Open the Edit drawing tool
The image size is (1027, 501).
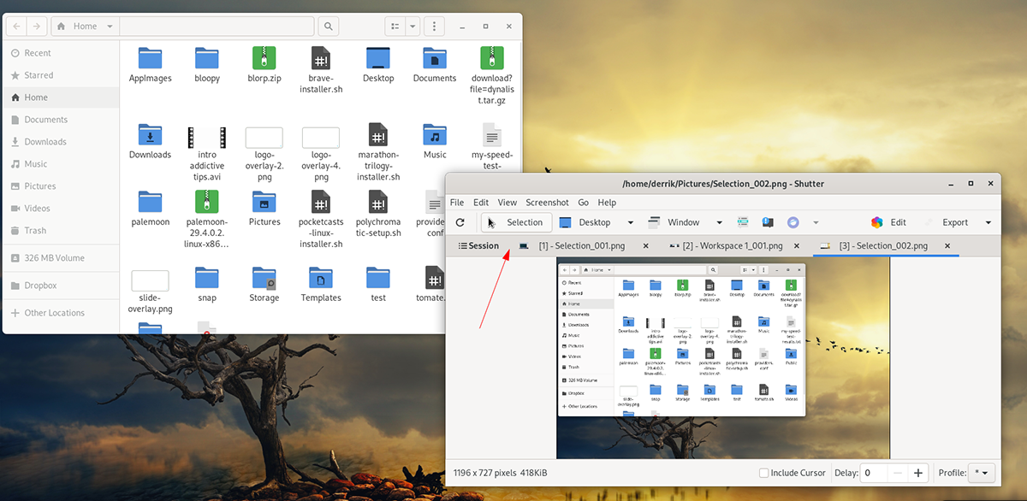coord(888,222)
